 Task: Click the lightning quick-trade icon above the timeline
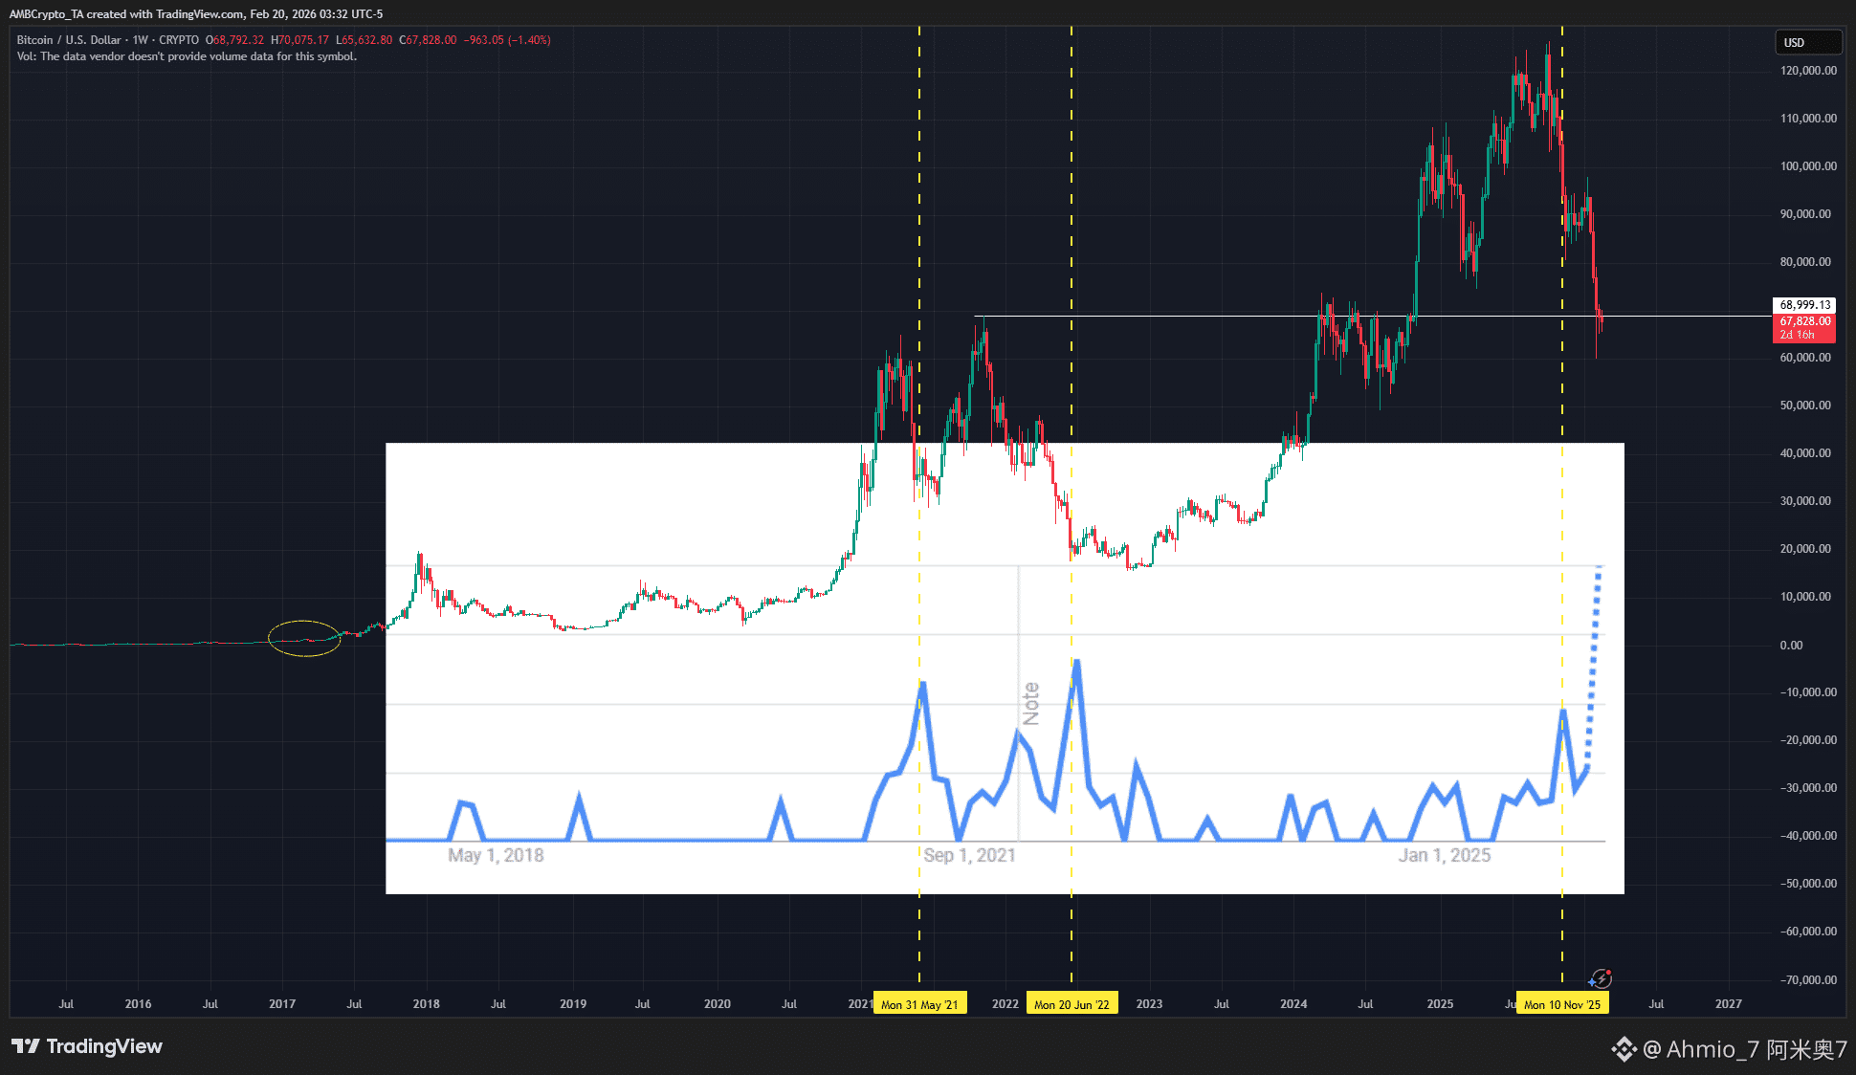(x=1602, y=978)
